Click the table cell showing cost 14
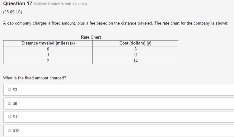This screenshot has height=137, width=234. pos(135,61)
